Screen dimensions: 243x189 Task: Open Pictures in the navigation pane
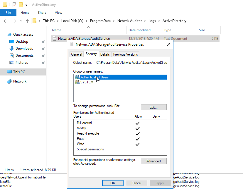(x=22, y=63)
